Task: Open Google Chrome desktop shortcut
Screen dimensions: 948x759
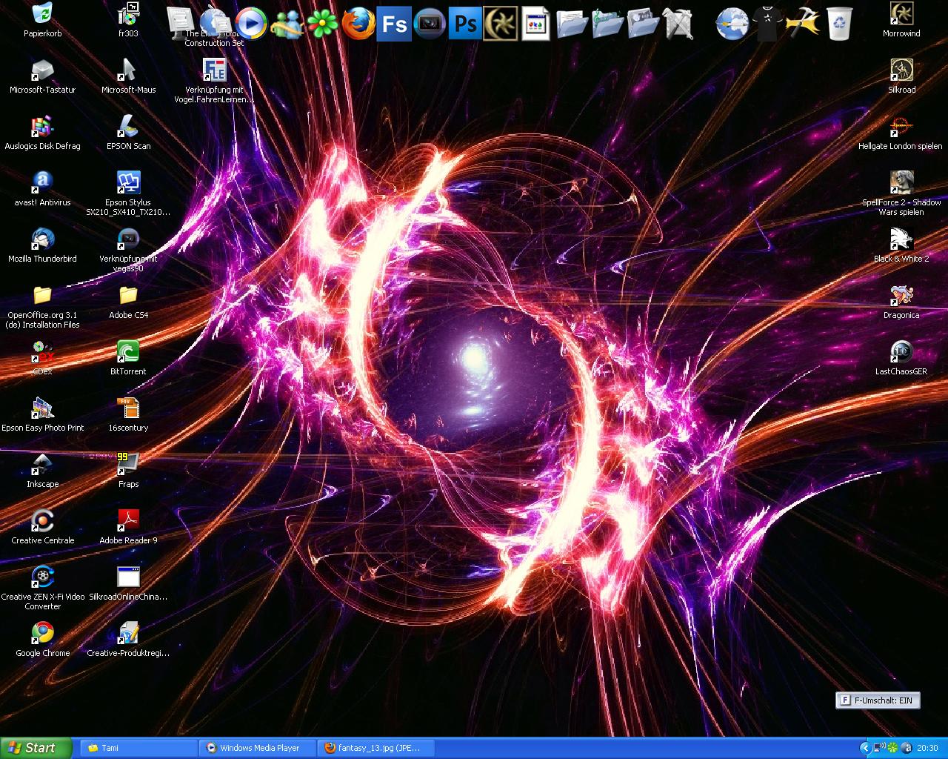Action: [x=43, y=634]
